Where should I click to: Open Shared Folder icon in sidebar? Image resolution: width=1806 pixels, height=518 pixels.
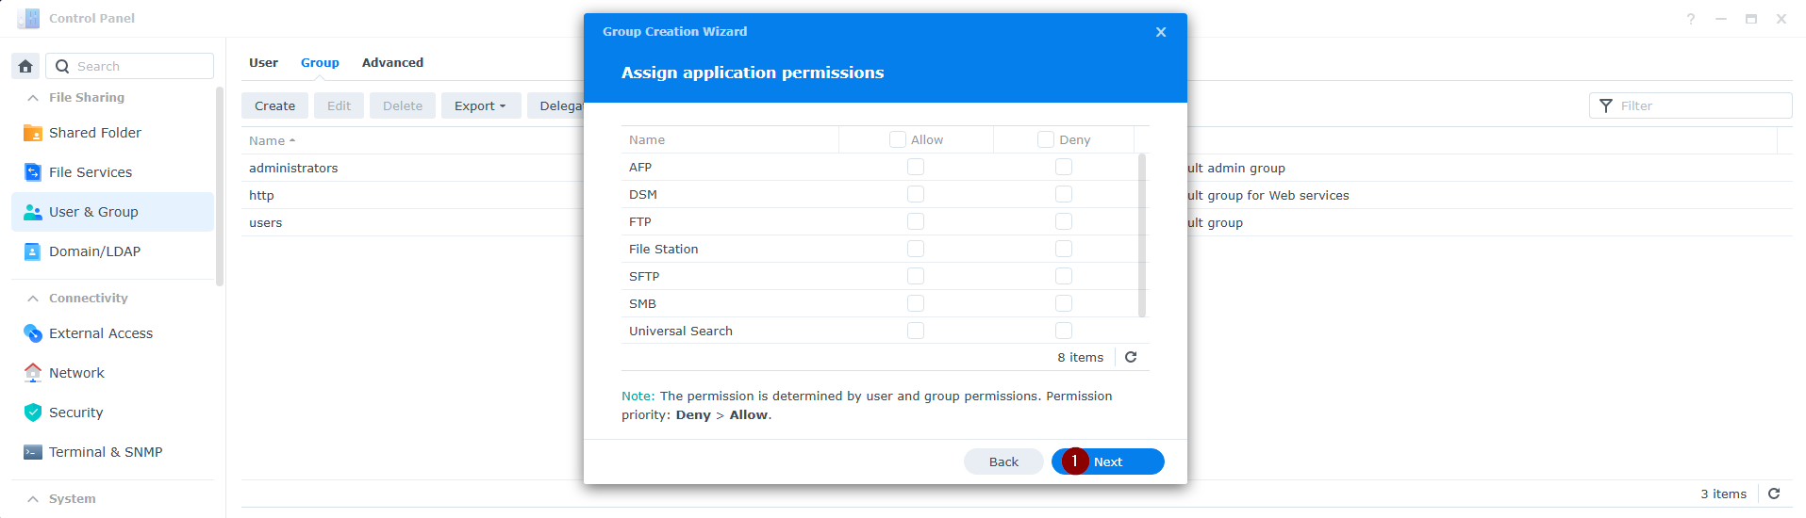[x=32, y=133]
